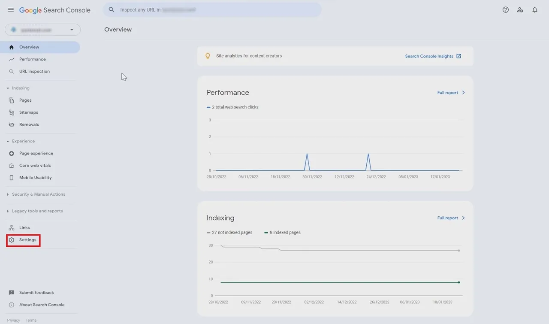This screenshot has height=324, width=549.
Task: Click the Core web vitals gauge icon
Action: [x=12, y=166]
